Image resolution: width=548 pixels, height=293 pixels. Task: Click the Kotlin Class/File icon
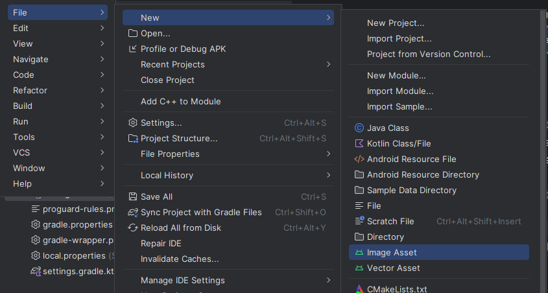(x=359, y=143)
